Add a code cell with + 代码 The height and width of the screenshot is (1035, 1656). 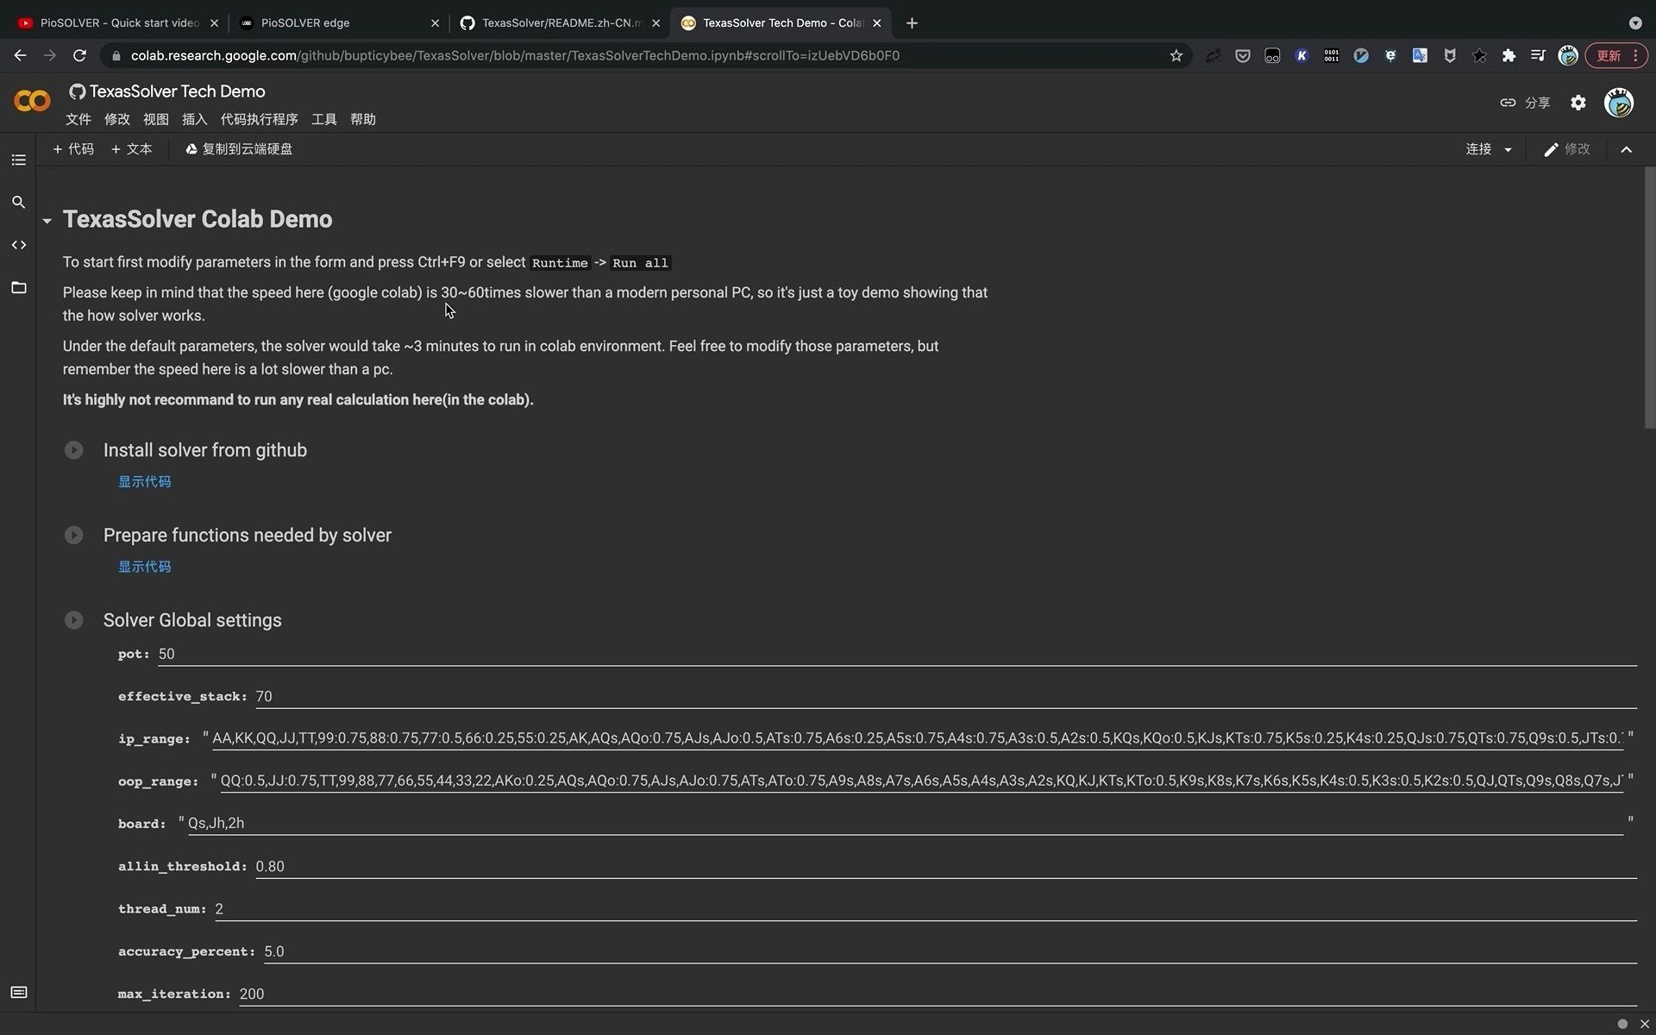tap(73, 150)
